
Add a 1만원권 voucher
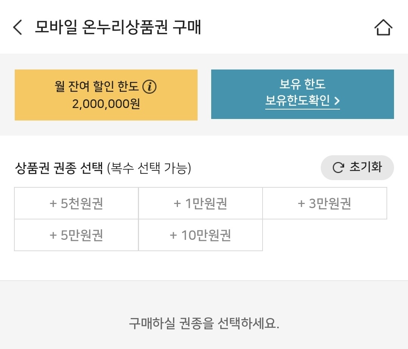[x=201, y=203]
